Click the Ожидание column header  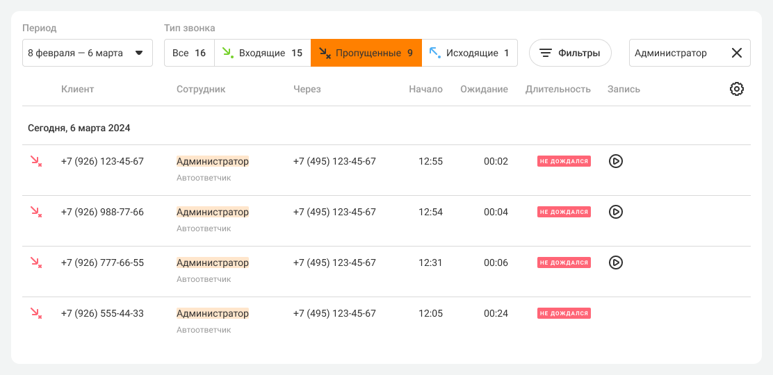pyautogui.click(x=484, y=89)
